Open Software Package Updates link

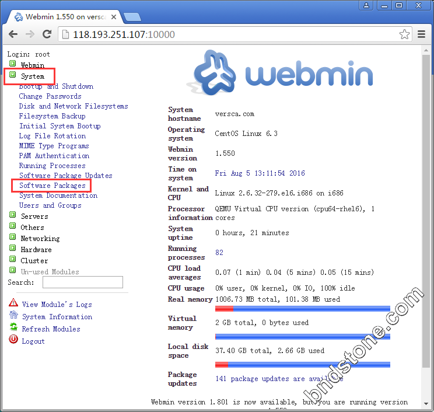pyautogui.click(x=65, y=176)
